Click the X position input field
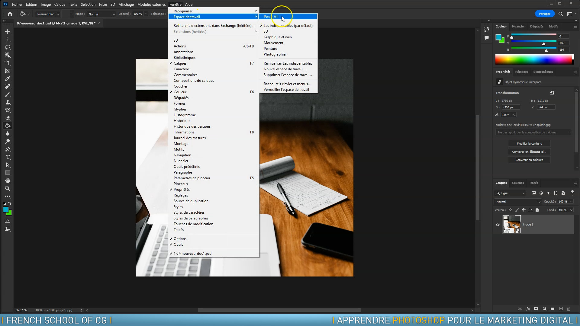Image resolution: width=580 pixels, height=326 pixels. pos(511,107)
